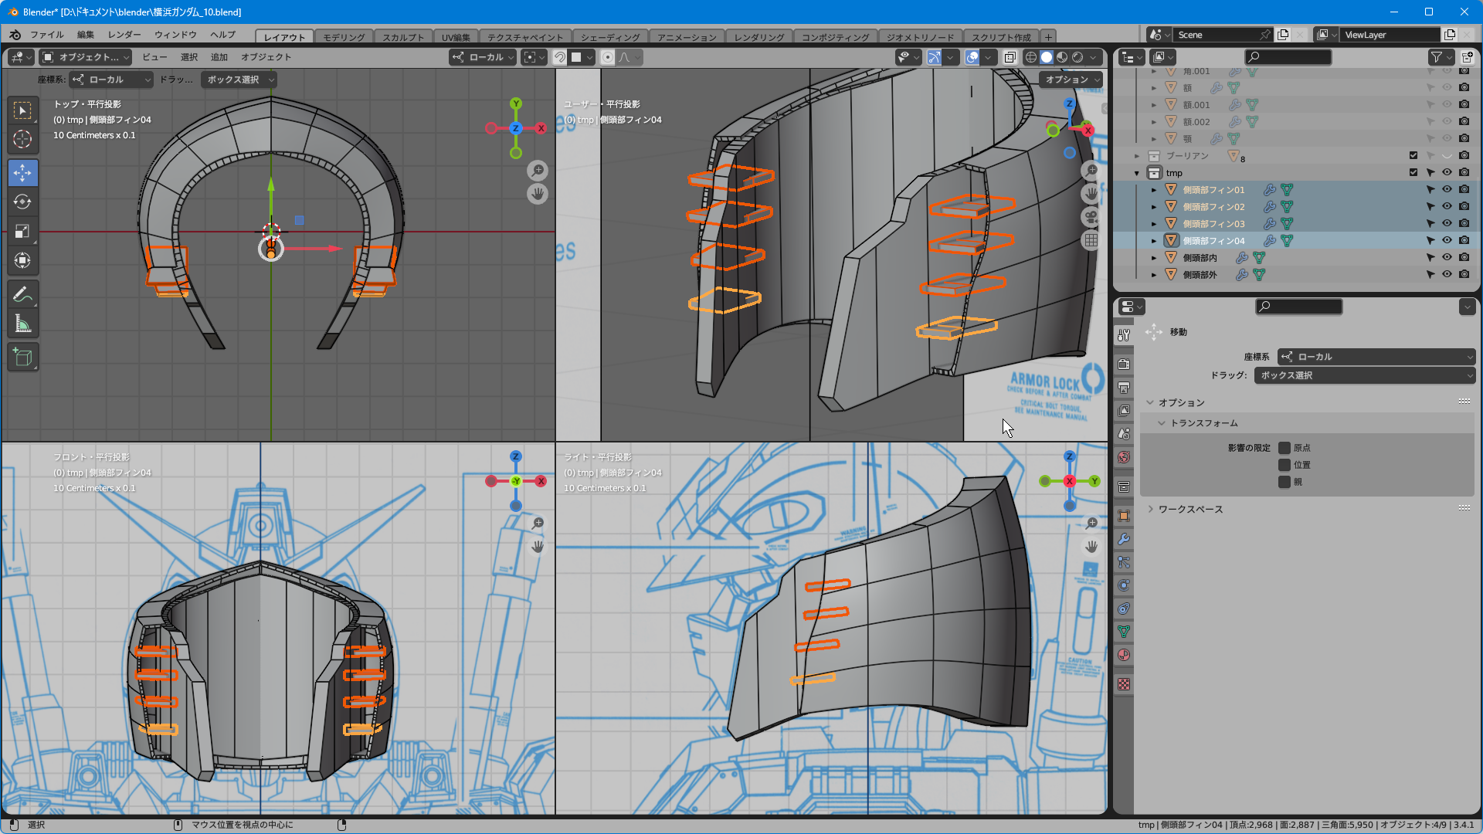Select the Rotate tool in toolbar
Image resolution: width=1483 pixels, height=834 pixels.
tap(22, 202)
